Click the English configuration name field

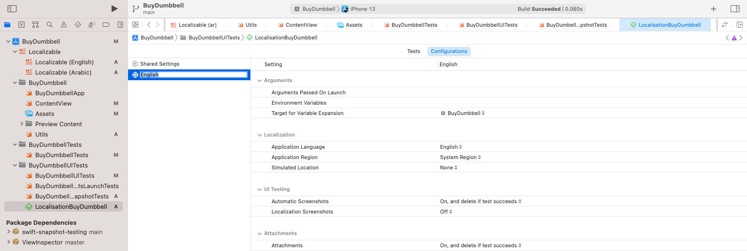pos(193,75)
